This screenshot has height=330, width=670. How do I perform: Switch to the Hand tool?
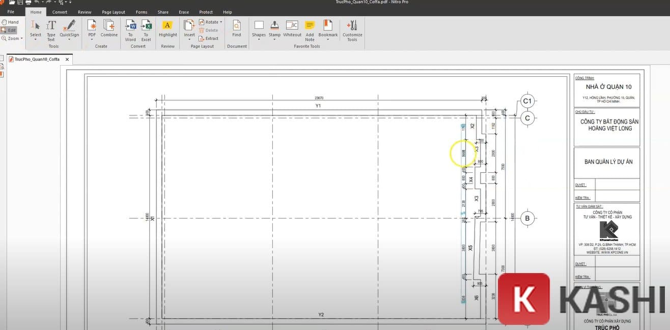pyautogui.click(x=10, y=22)
